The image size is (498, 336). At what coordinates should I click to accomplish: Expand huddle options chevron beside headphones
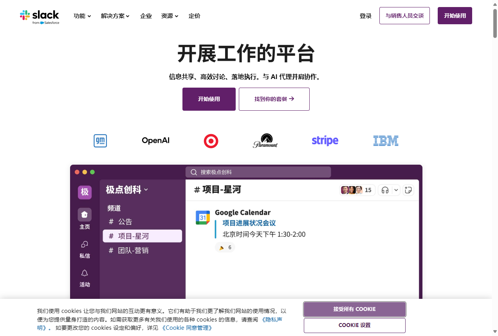point(396,190)
